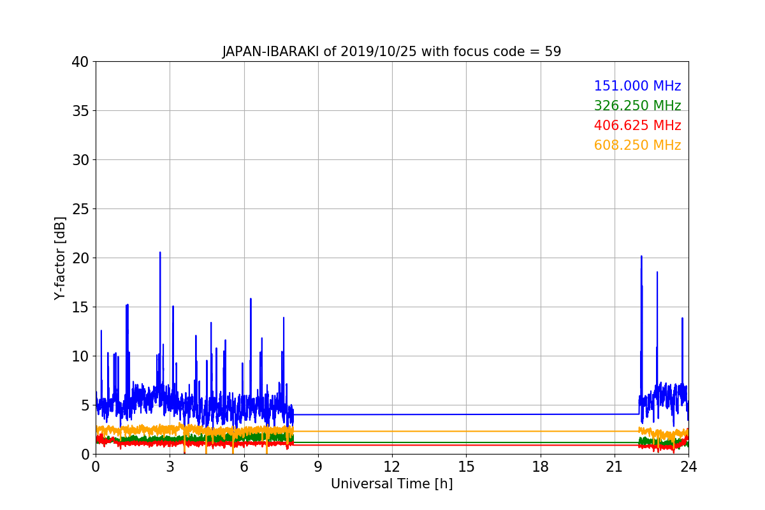Click the x-axis tick label '12'
This screenshot has width=765, height=510.
click(x=392, y=467)
